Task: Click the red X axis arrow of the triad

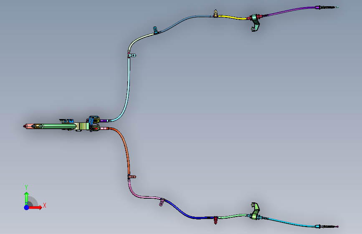Action: tap(35, 207)
